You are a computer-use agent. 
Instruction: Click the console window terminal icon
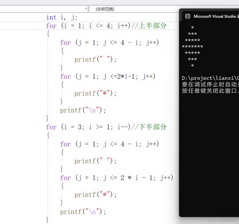coord(188,16)
